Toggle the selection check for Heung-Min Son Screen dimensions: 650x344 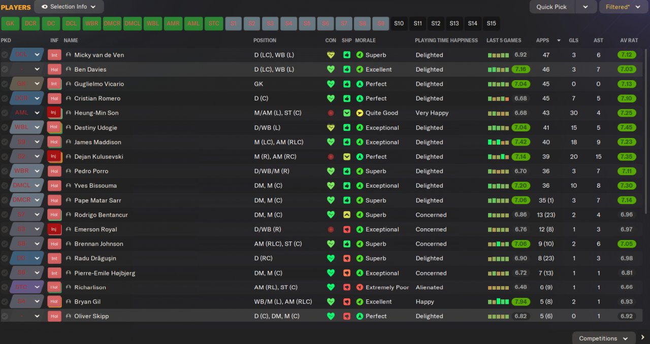[x=5, y=113]
